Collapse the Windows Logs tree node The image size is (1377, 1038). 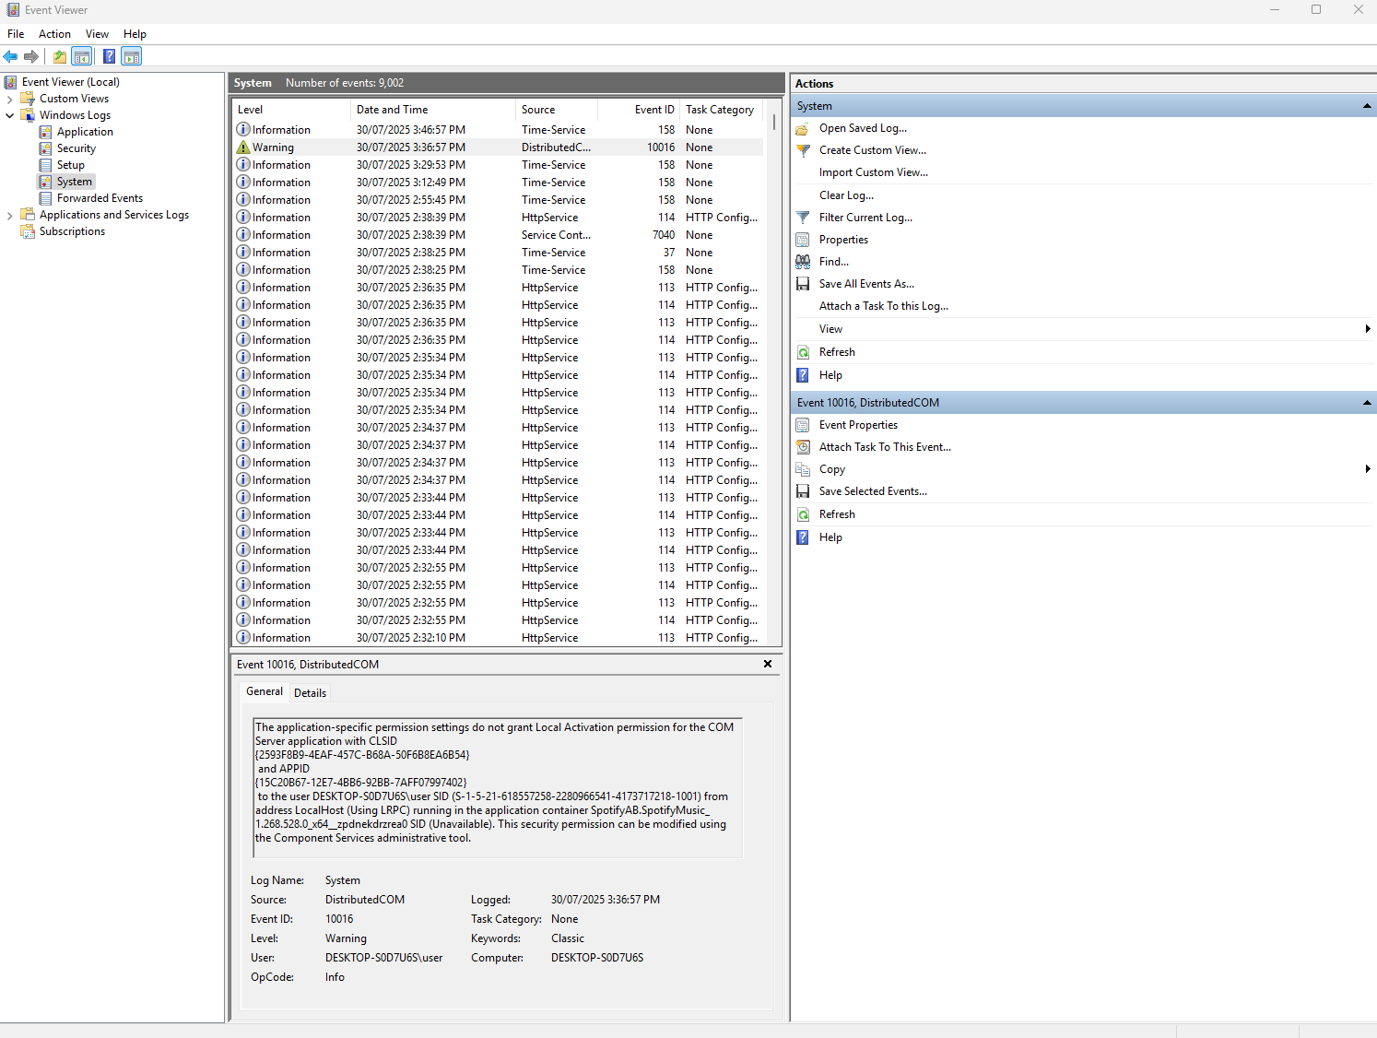pyautogui.click(x=10, y=115)
